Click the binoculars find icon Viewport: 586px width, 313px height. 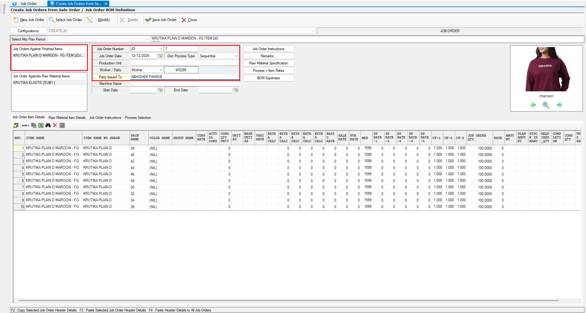[48, 125]
